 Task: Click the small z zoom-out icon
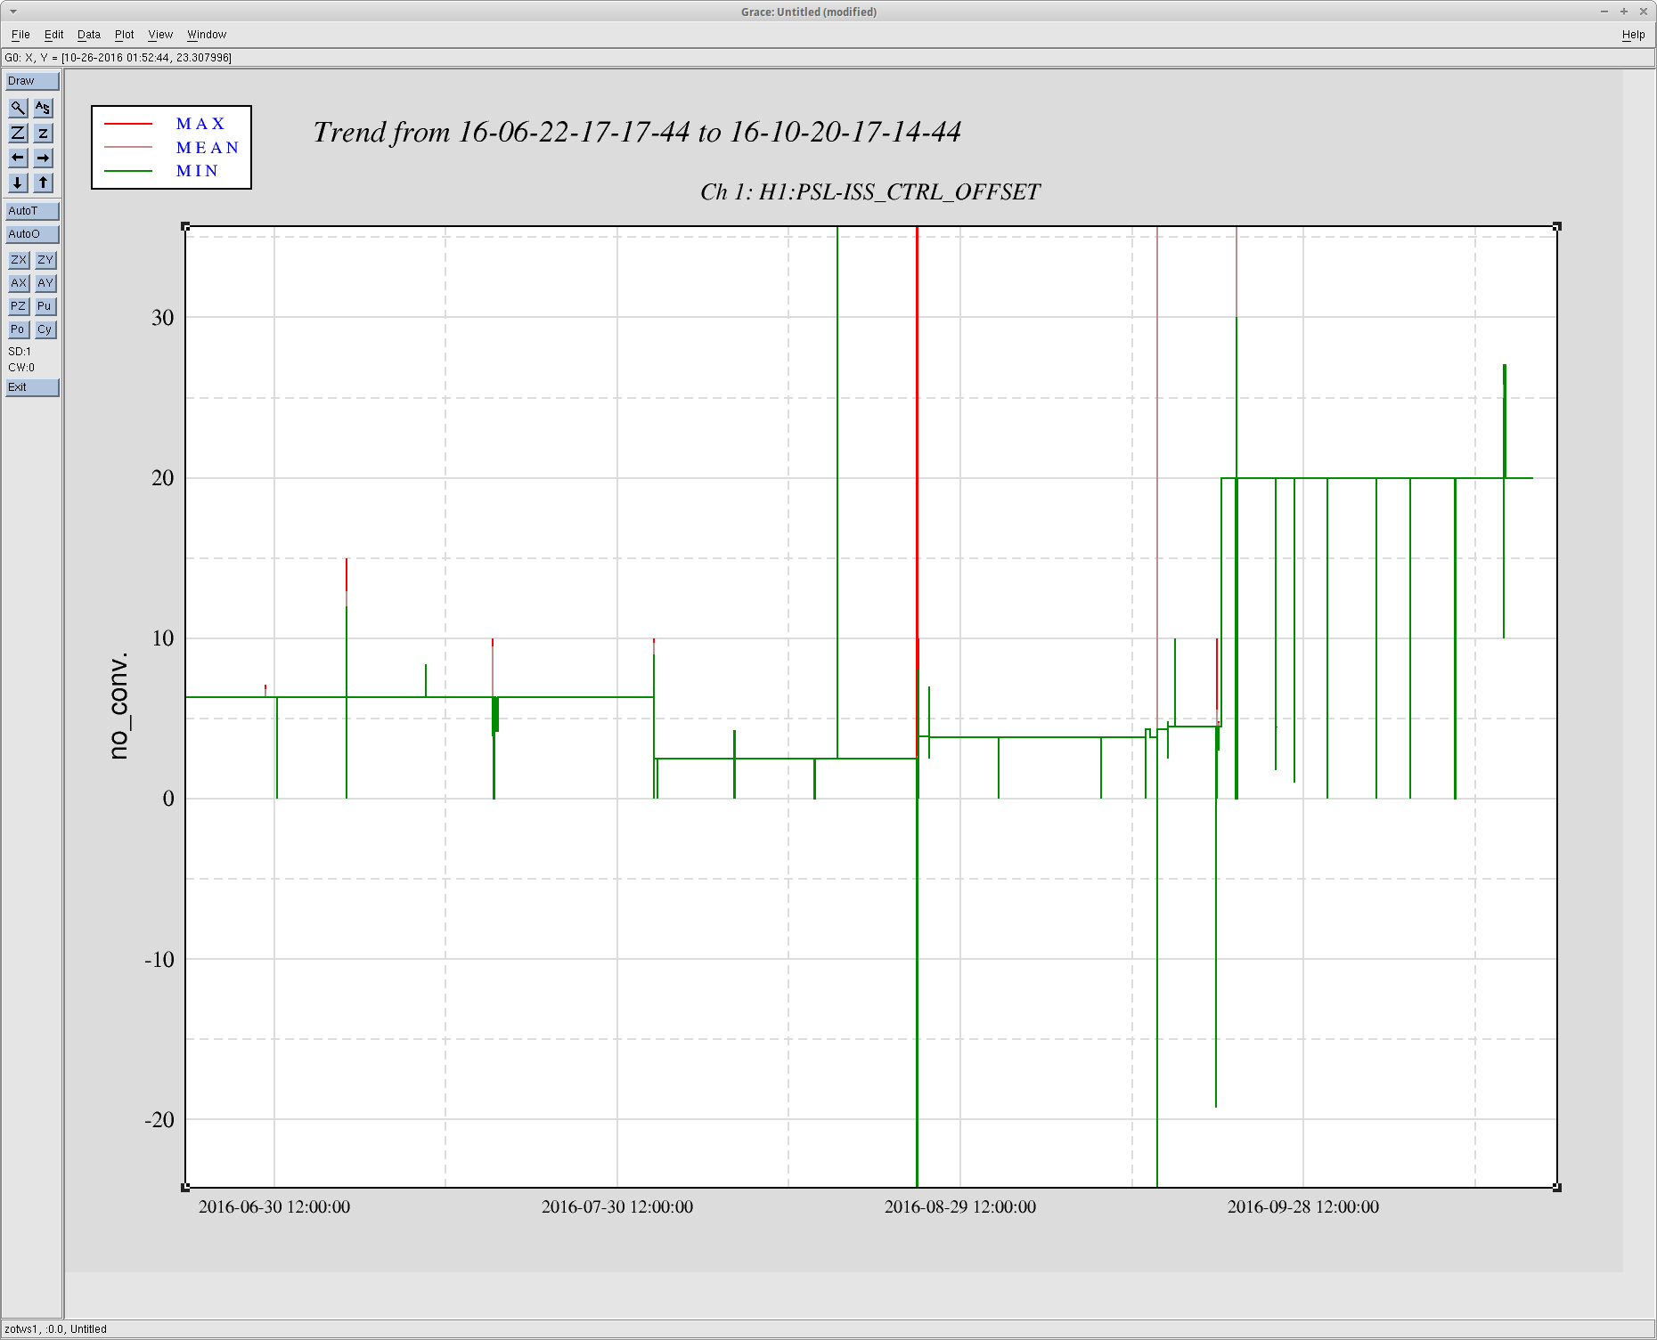[43, 133]
